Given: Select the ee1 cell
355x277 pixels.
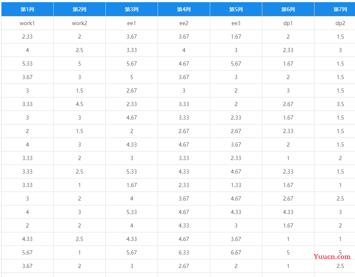Looking at the screenshot, I should pos(132,23).
